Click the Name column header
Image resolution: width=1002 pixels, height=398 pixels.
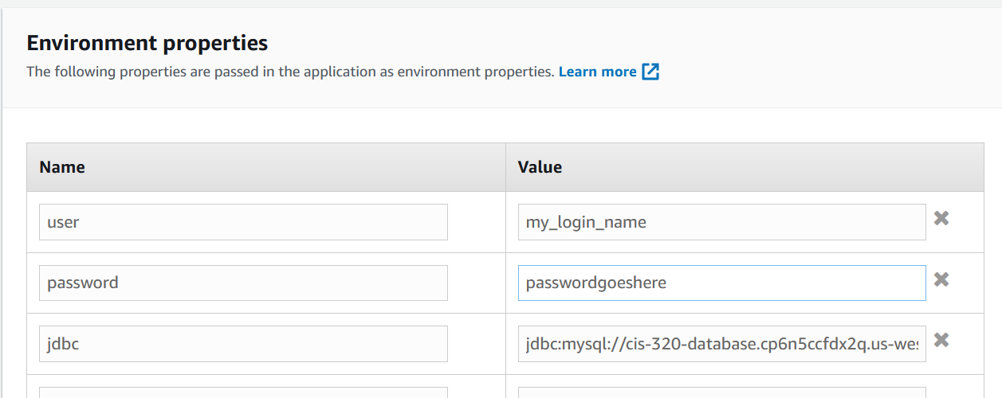(62, 167)
